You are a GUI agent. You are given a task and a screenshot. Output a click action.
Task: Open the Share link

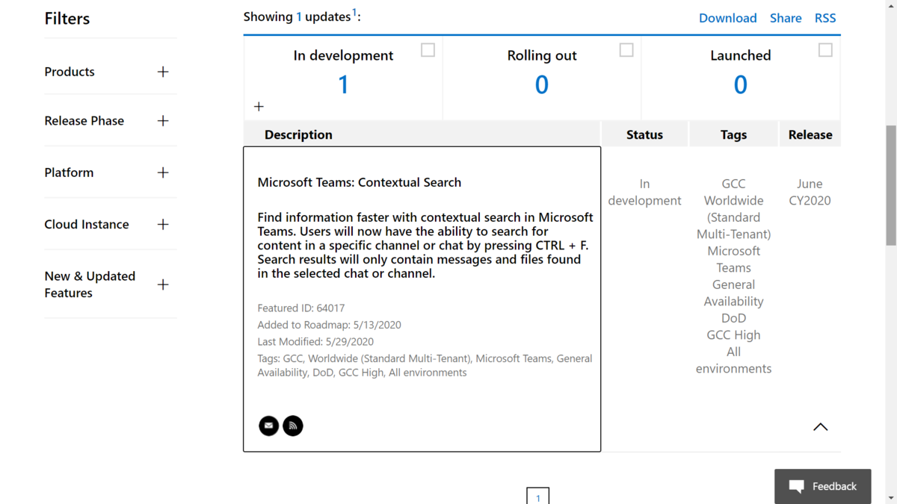point(786,18)
